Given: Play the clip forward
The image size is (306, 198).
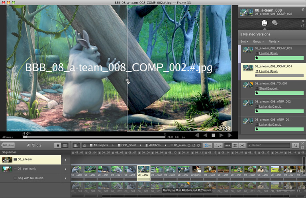Looking at the screenshot, I should (222, 135).
